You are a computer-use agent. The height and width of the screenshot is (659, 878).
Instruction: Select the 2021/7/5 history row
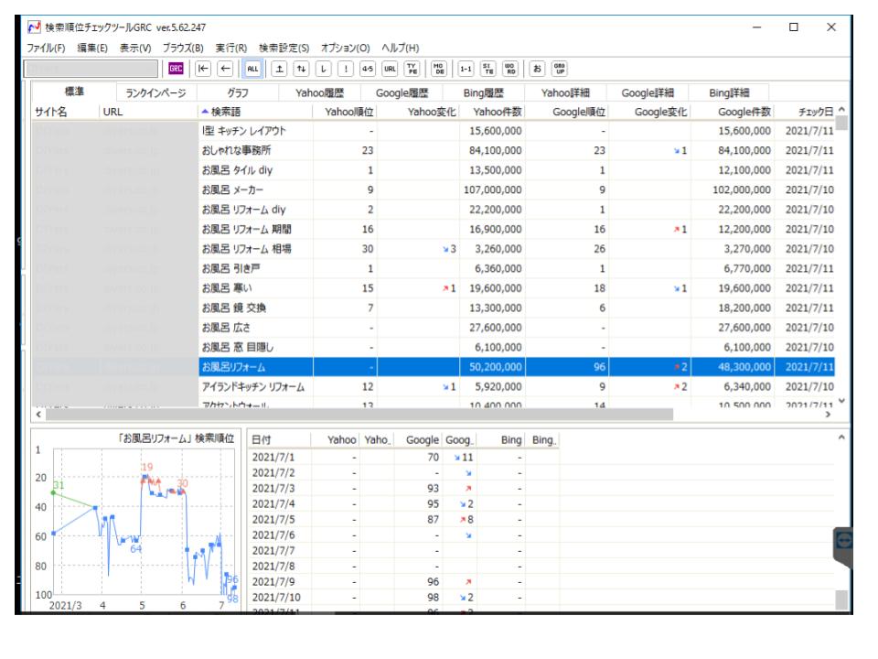tap(403, 520)
